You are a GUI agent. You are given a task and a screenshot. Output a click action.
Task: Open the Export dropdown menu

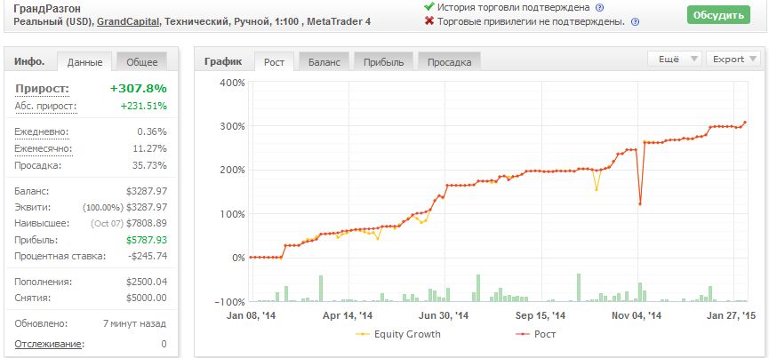point(733,59)
